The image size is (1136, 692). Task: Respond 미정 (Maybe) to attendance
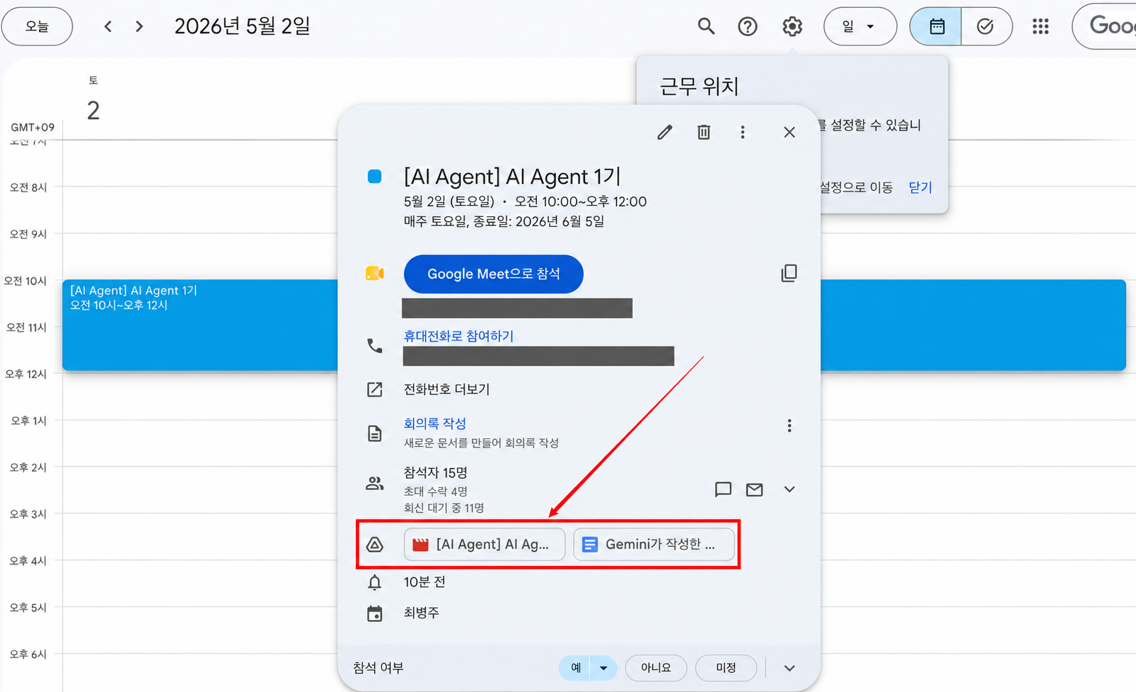coord(726,668)
